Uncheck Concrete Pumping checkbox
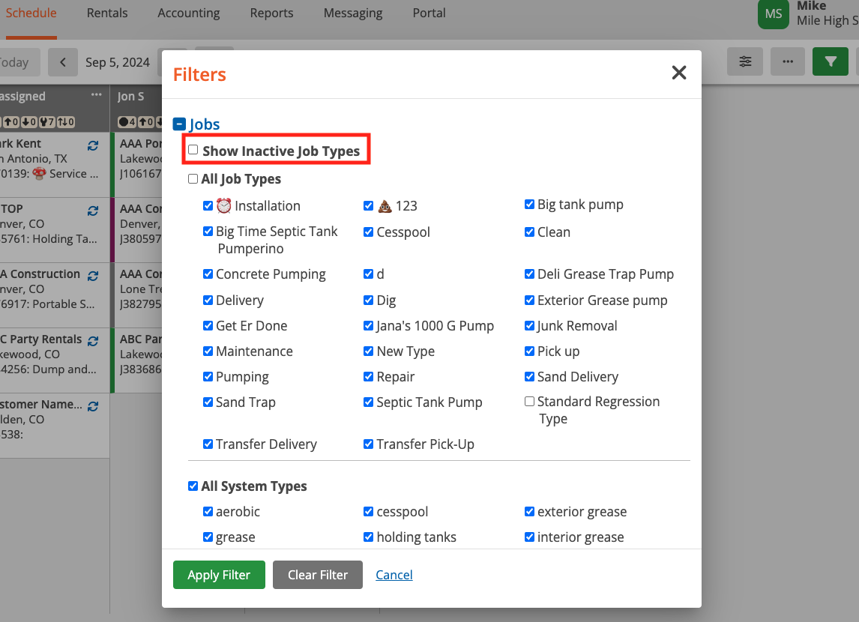This screenshot has width=859, height=622. click(208, 274)
